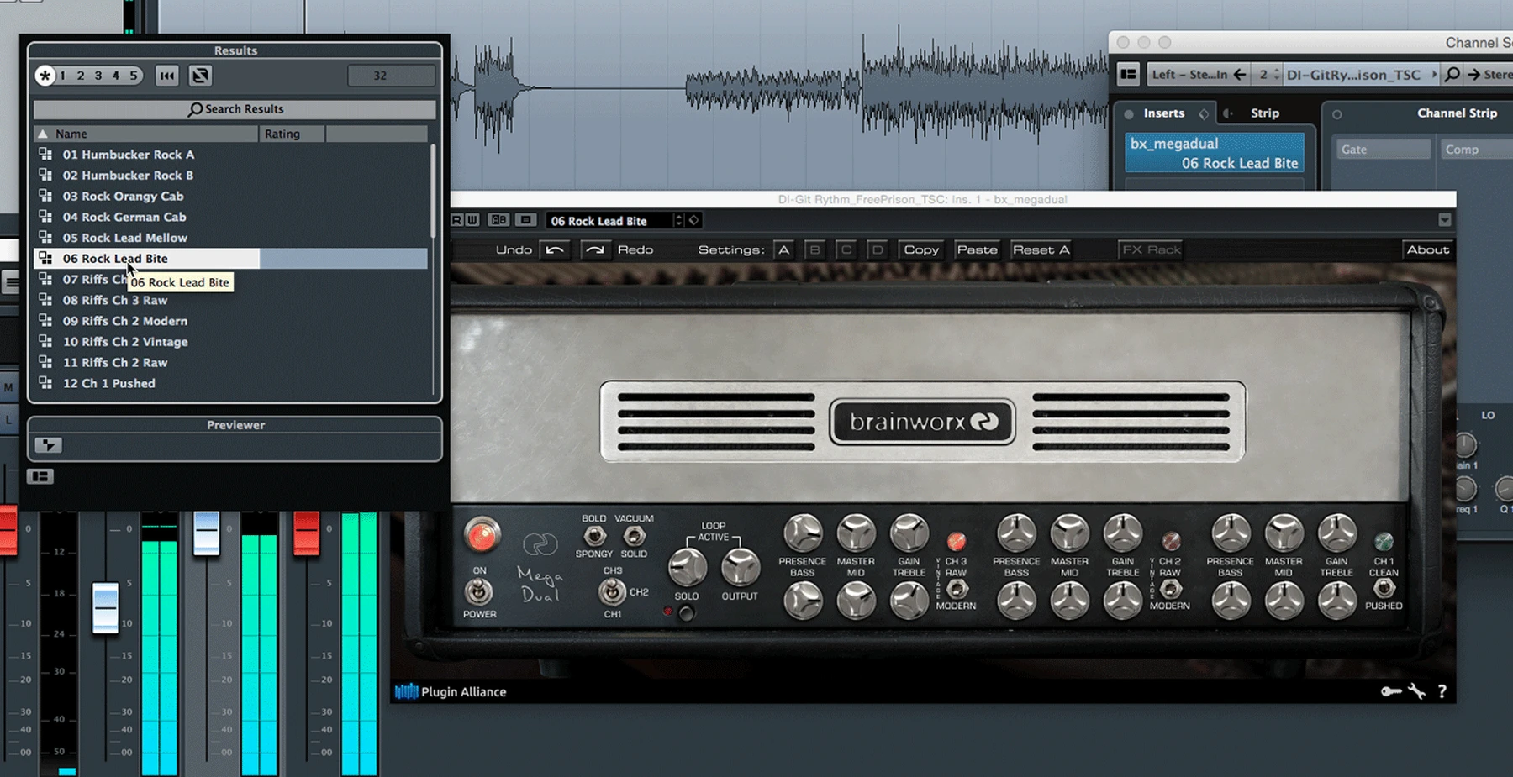Click the reset filter button in Results

(167, 76)
